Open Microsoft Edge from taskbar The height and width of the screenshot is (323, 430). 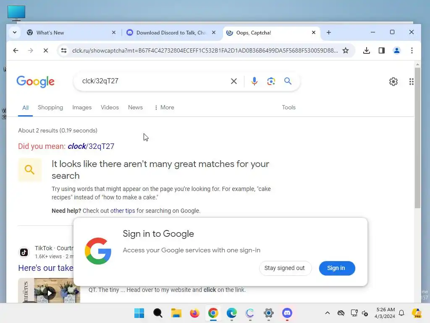click(232, 313)
